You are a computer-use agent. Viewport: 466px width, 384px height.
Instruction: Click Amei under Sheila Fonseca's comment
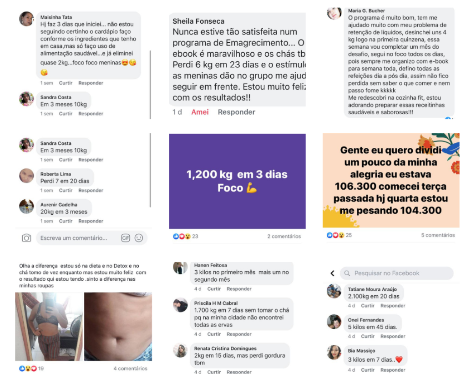[200, 112]
